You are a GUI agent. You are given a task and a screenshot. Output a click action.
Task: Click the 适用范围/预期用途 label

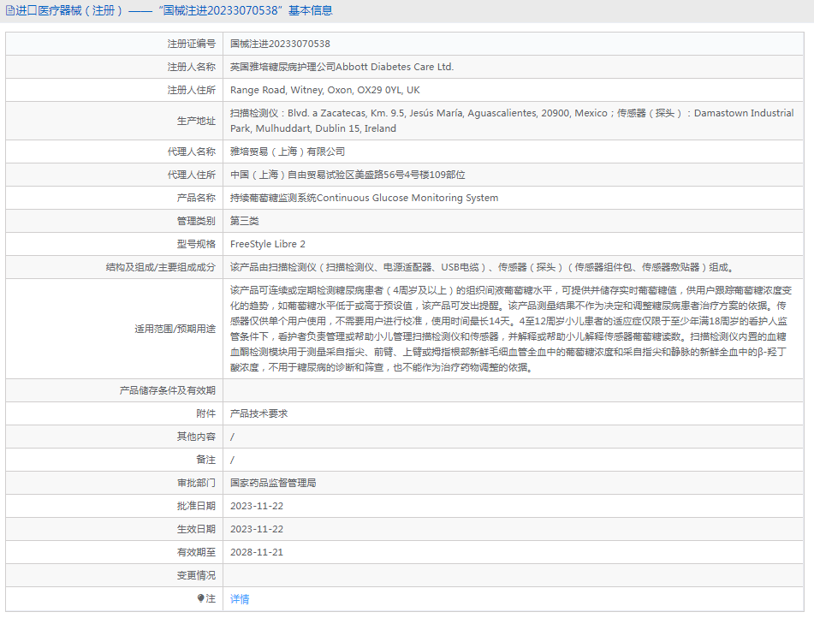coord(175,329)
